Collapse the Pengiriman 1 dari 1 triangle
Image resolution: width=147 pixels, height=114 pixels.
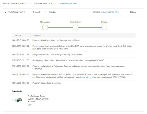click(x=5, y=12)
